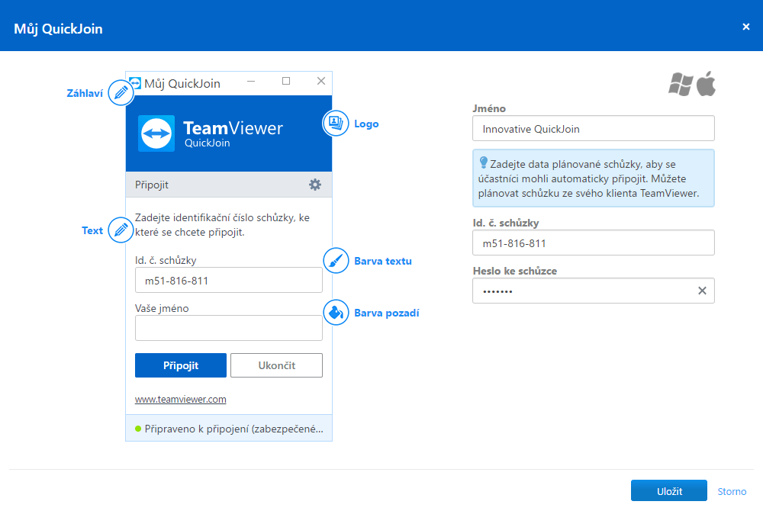
Task: Click the Logo label
Action: click(x=366, y=124)
